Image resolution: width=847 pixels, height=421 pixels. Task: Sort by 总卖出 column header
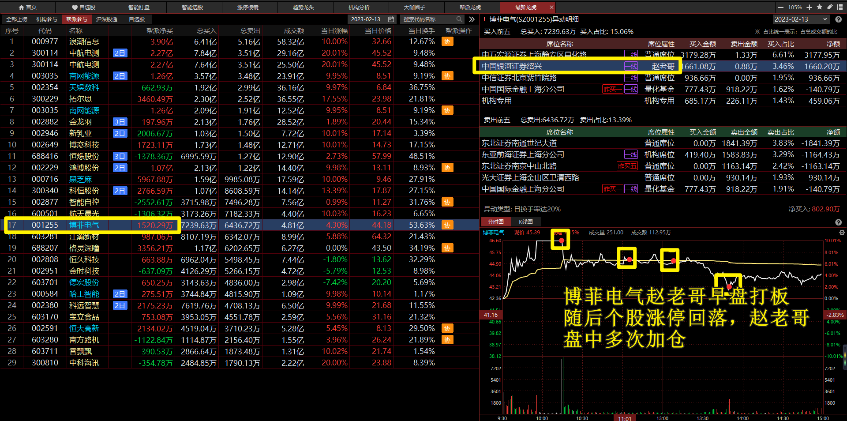point(250,31)
